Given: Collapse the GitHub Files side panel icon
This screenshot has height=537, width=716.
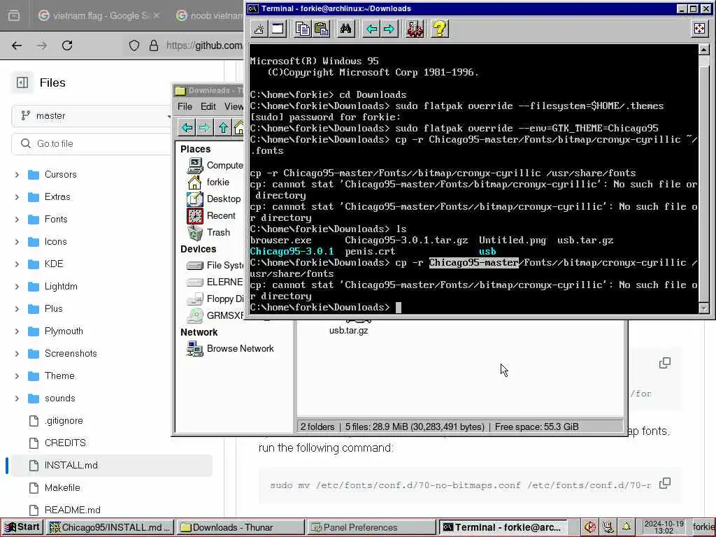Looking at the screenshot, I should click(x=22, y=83).
